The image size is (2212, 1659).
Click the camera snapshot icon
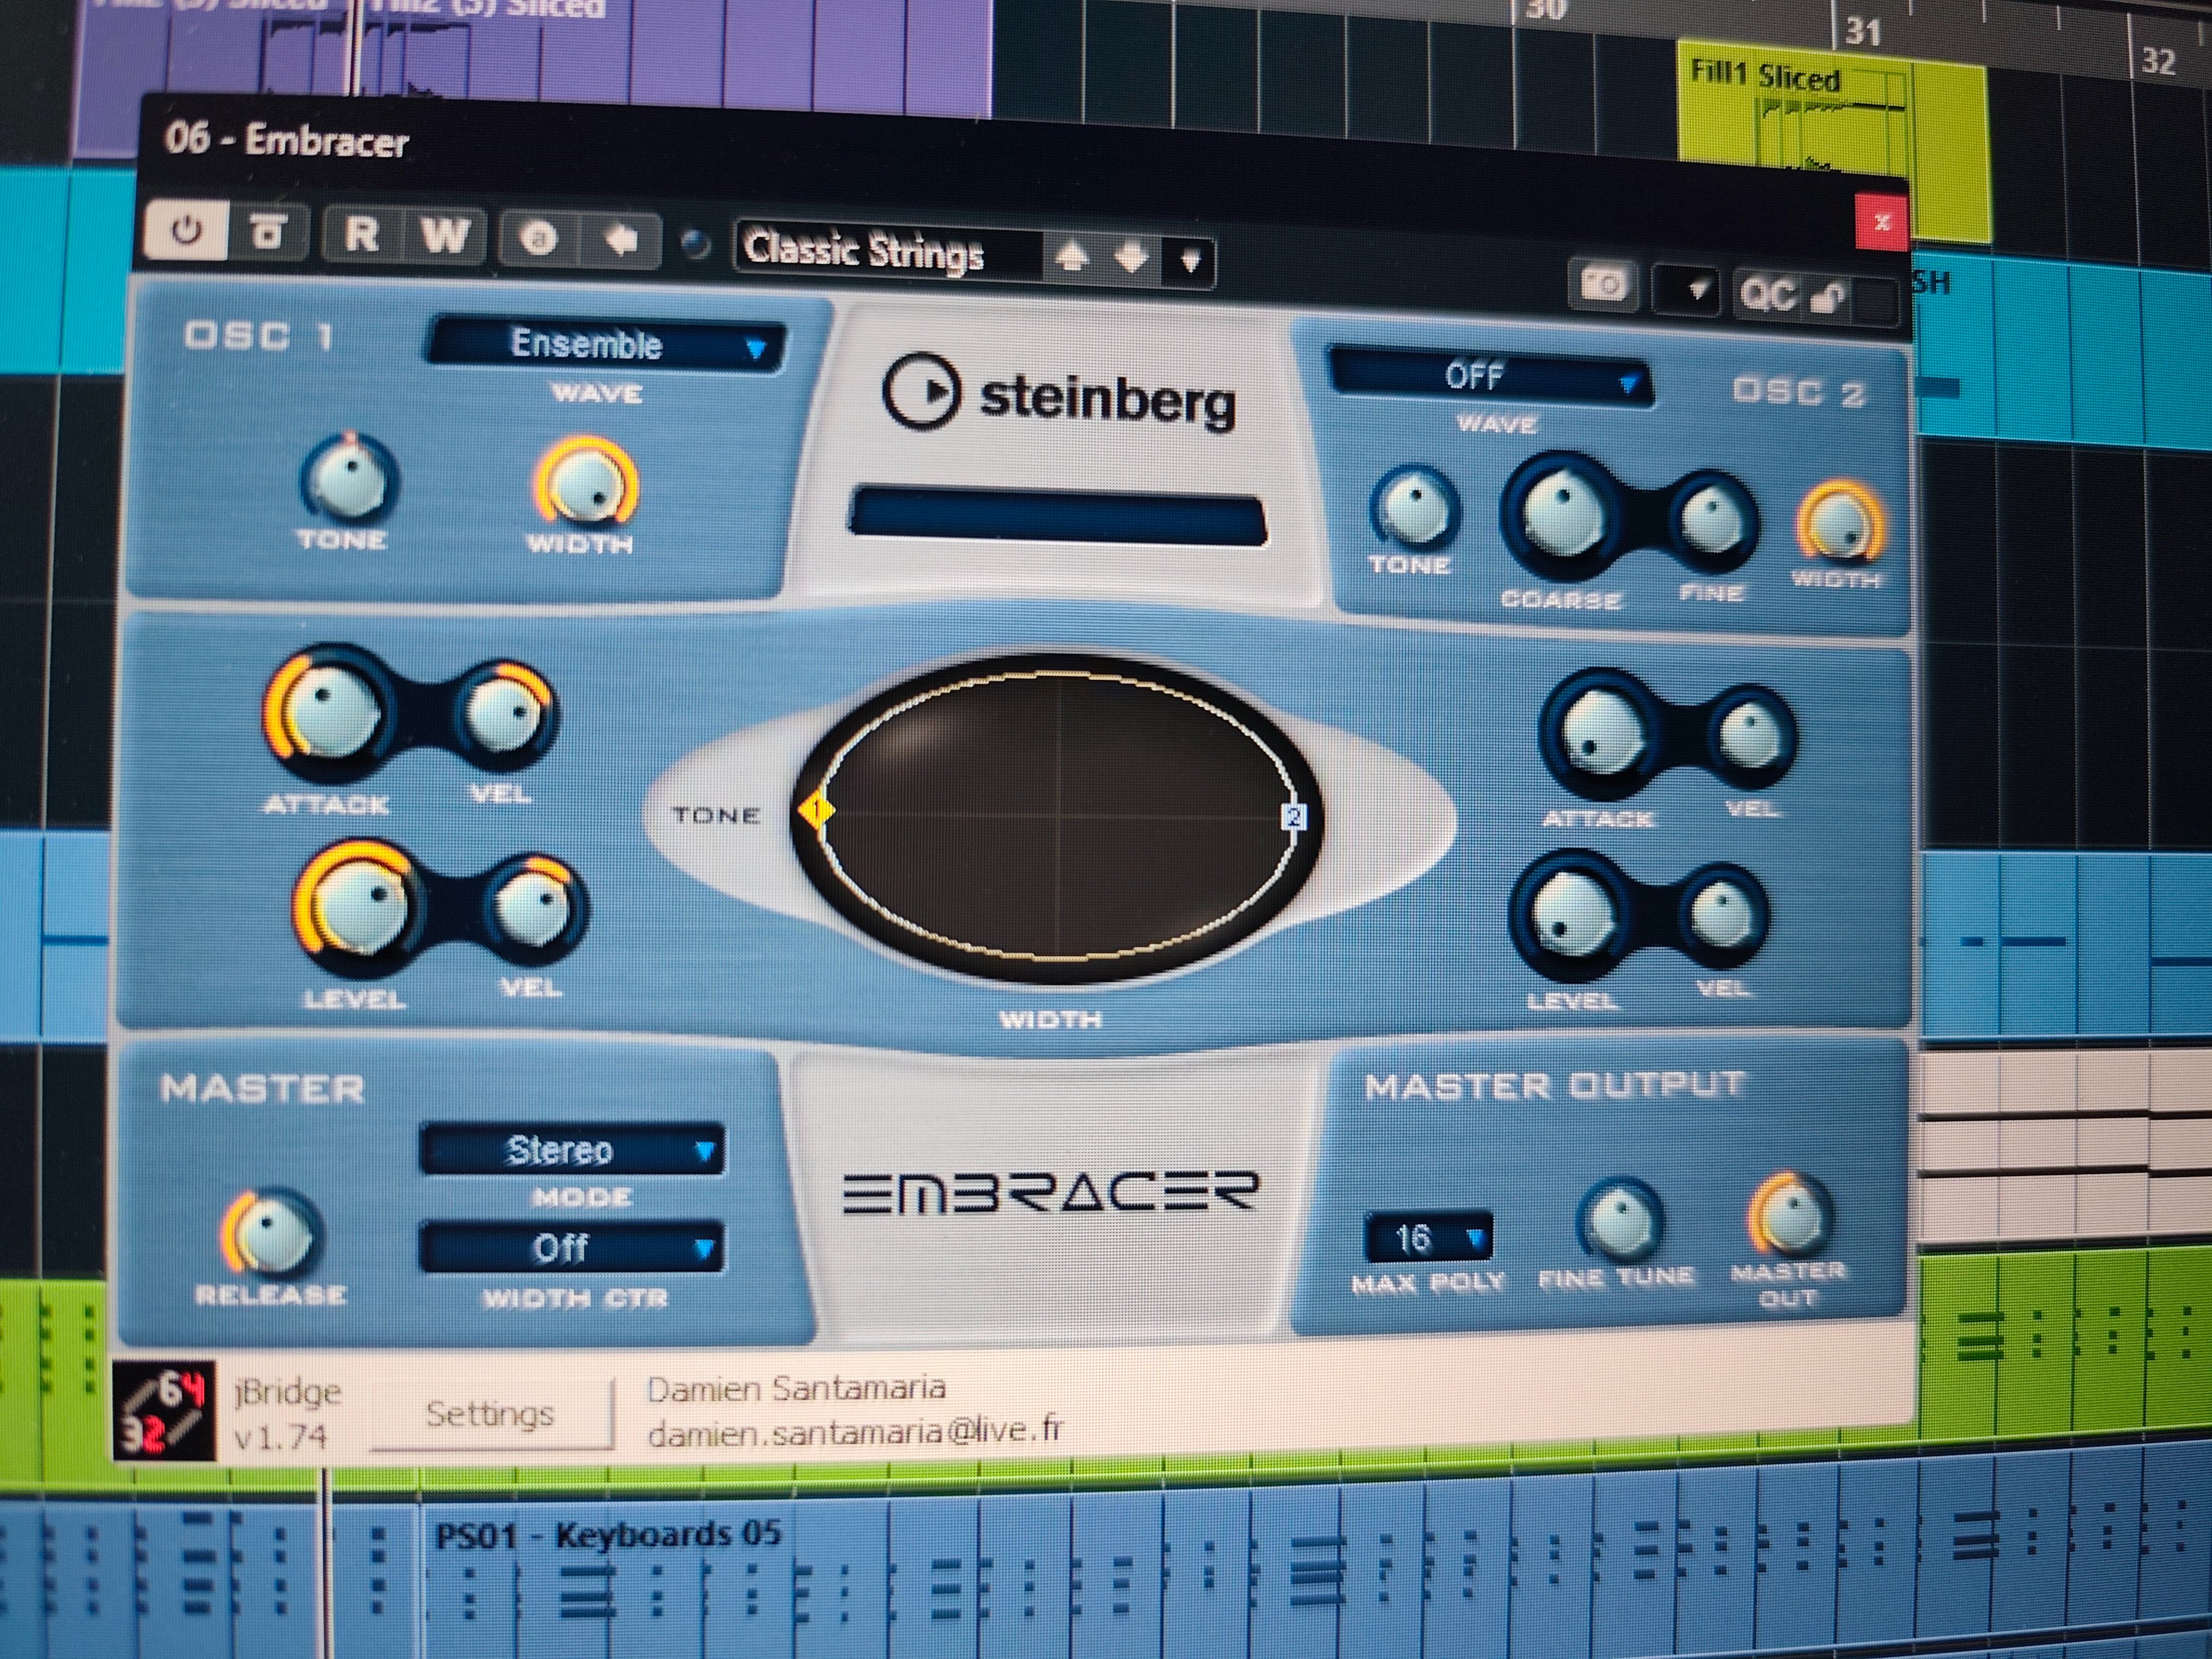1605,285
